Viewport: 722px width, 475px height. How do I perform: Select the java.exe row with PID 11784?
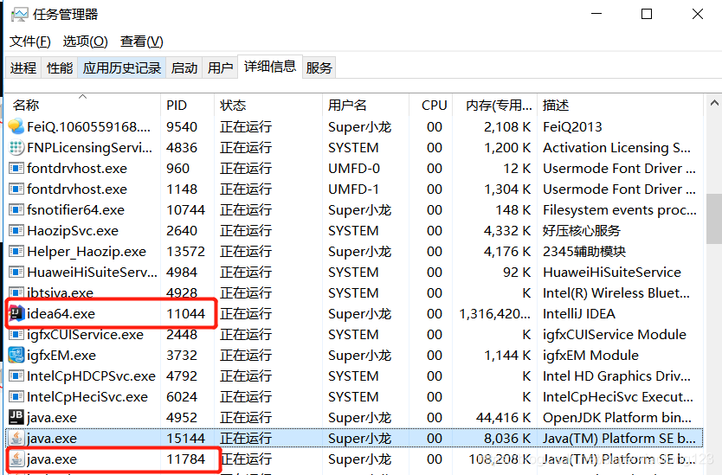(353, 459)
